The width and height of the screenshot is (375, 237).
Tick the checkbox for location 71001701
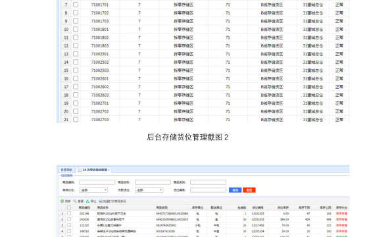pos(76,5)
